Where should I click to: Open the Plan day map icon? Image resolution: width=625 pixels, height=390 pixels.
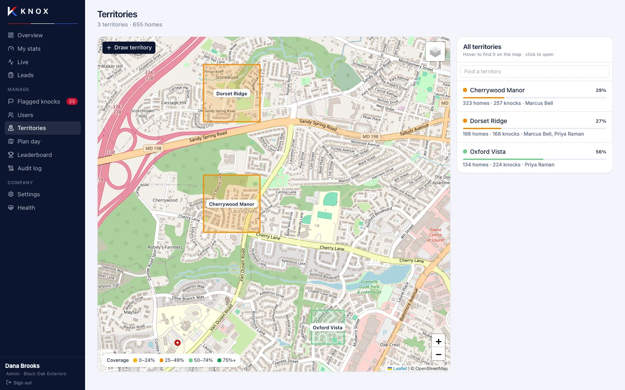coord(11,141)
